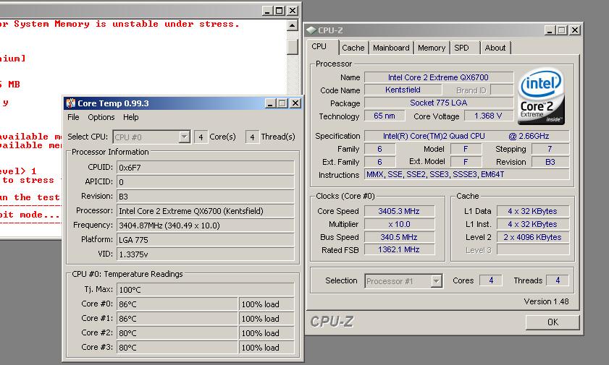Minimize the CPU-Z window
609x365 pixels.
[x=549, y=30]
